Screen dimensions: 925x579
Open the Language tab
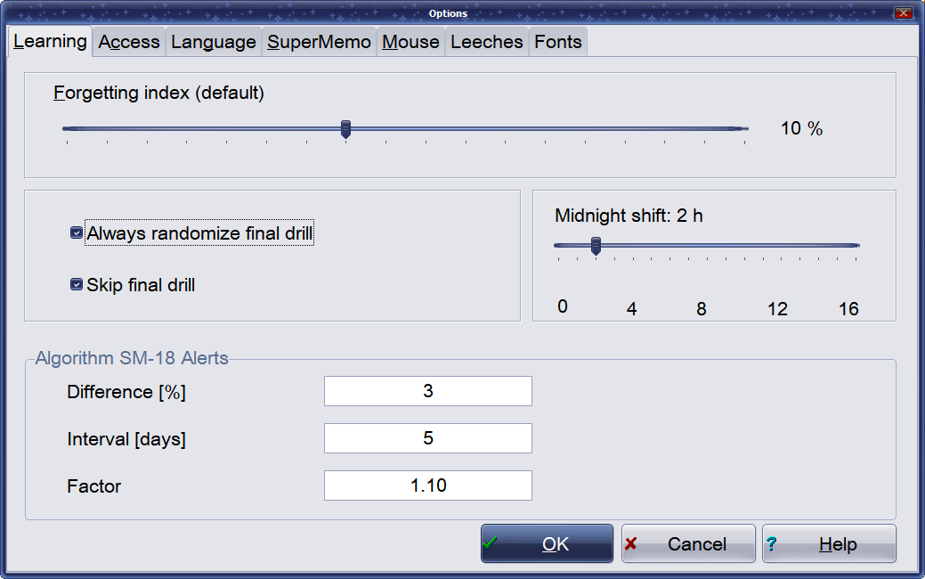[214, 42]
